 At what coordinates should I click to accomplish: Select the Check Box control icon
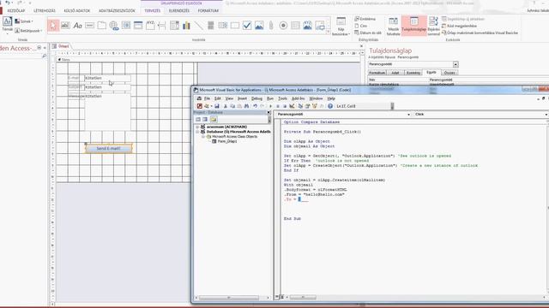247,26
